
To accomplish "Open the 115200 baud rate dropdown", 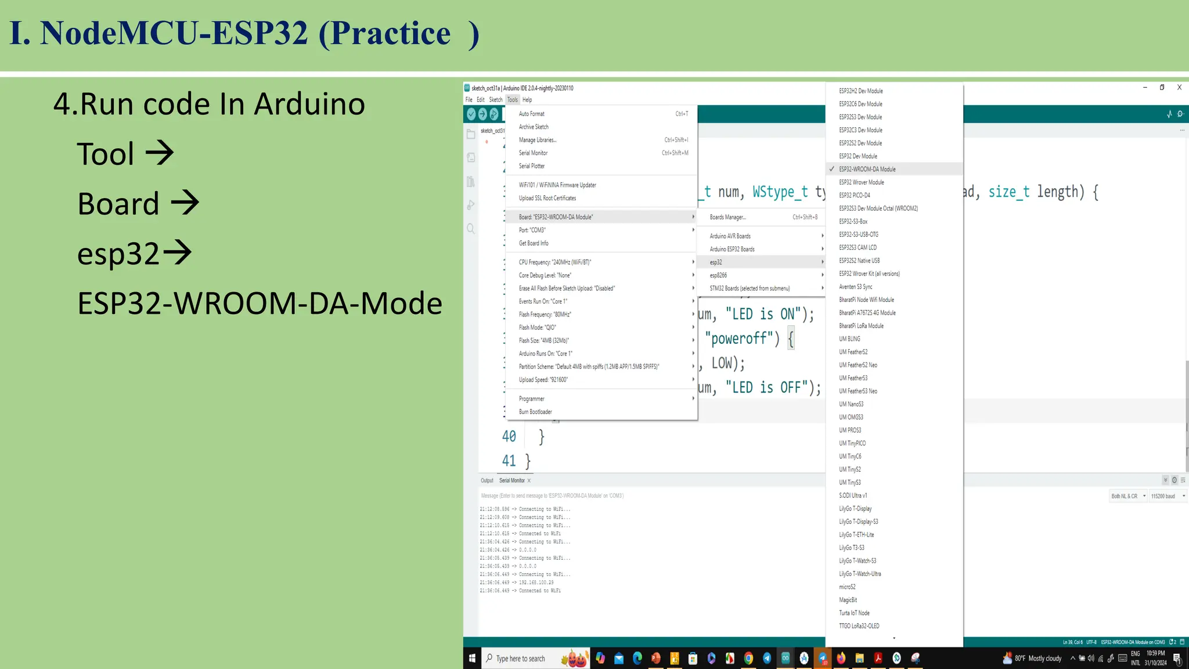I will [1168, 496].
